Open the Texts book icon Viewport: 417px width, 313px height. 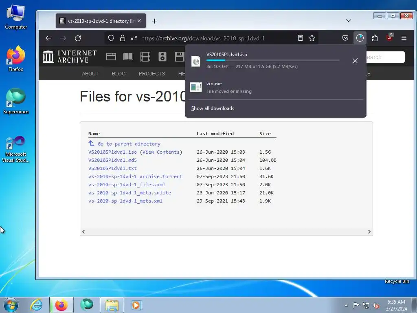coord(128,57)
